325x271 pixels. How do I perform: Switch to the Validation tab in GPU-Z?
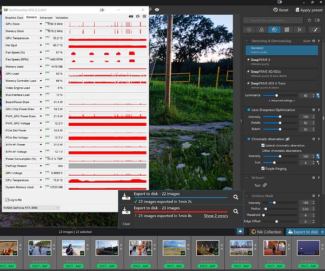[62, 17]
